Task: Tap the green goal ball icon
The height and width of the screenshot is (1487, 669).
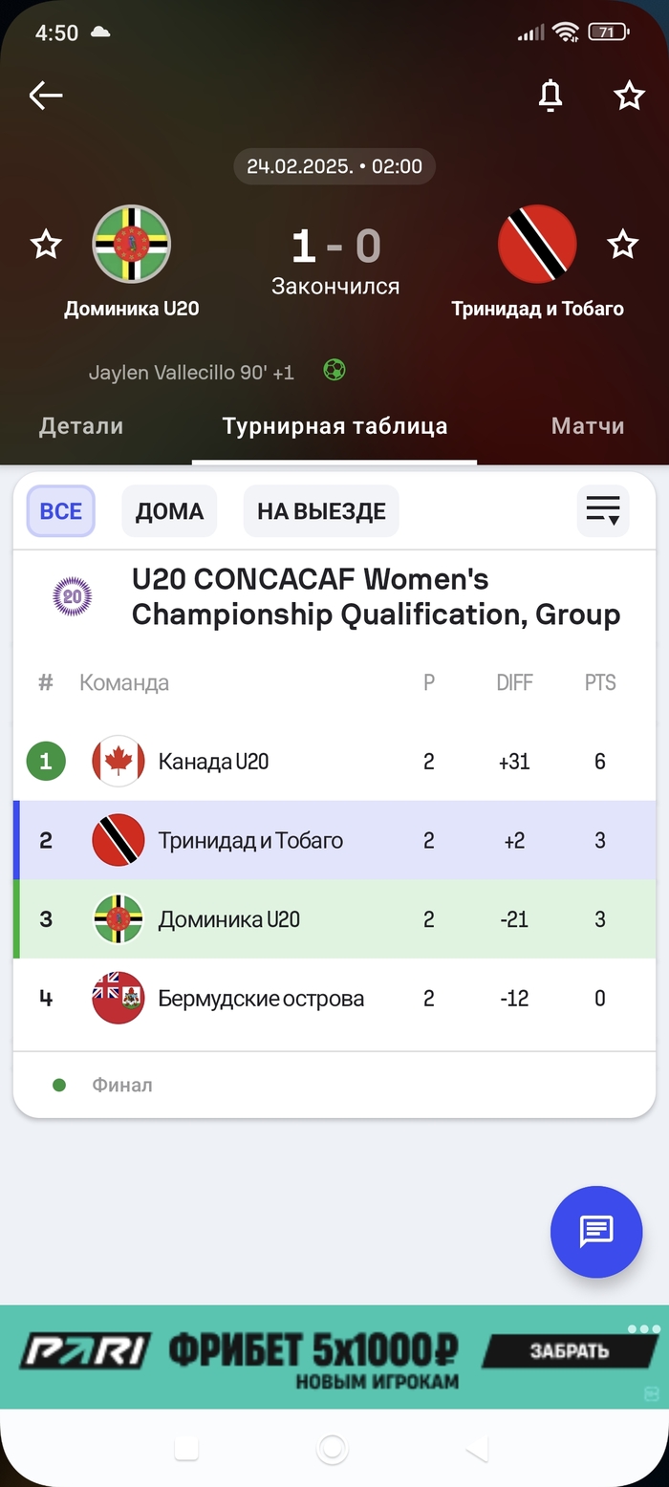Action: (334, 370)
